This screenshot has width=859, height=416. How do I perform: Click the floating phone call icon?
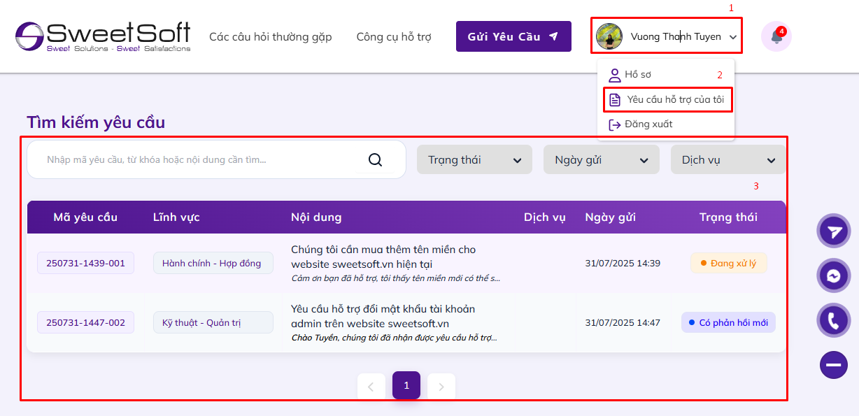(x=834, y=321)
